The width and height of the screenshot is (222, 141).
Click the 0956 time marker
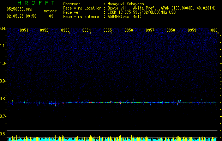[x=129, y=30]
